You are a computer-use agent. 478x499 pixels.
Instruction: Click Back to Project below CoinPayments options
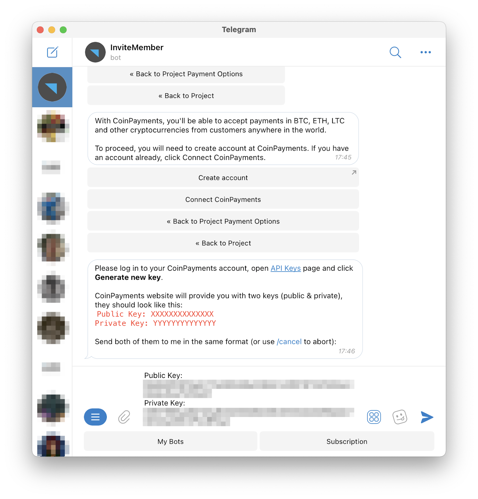coord(223,243)
